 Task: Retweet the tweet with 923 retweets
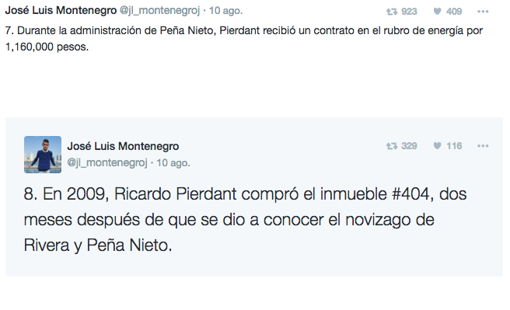pos(392,12)
